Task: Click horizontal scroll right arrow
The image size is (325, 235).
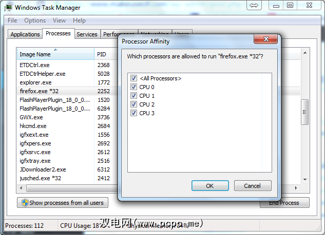Action: pos(296,188)
